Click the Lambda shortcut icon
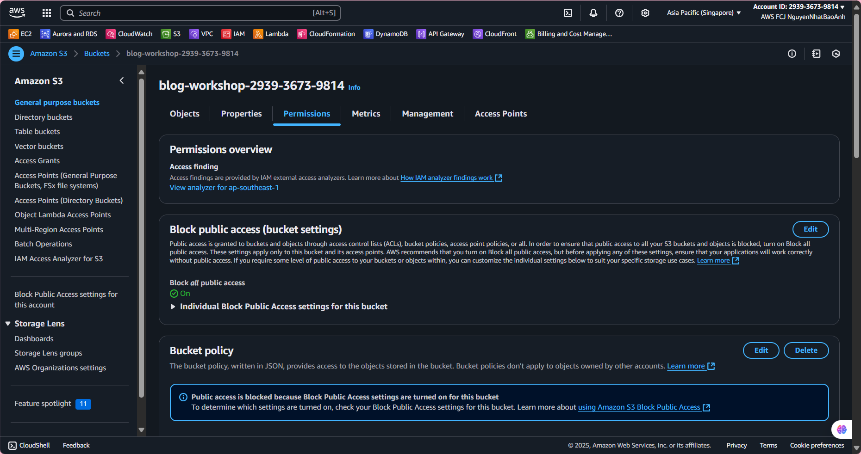 click(258, 34)
